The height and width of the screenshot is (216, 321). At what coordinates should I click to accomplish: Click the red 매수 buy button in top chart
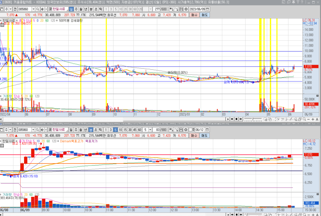(194, 15)
